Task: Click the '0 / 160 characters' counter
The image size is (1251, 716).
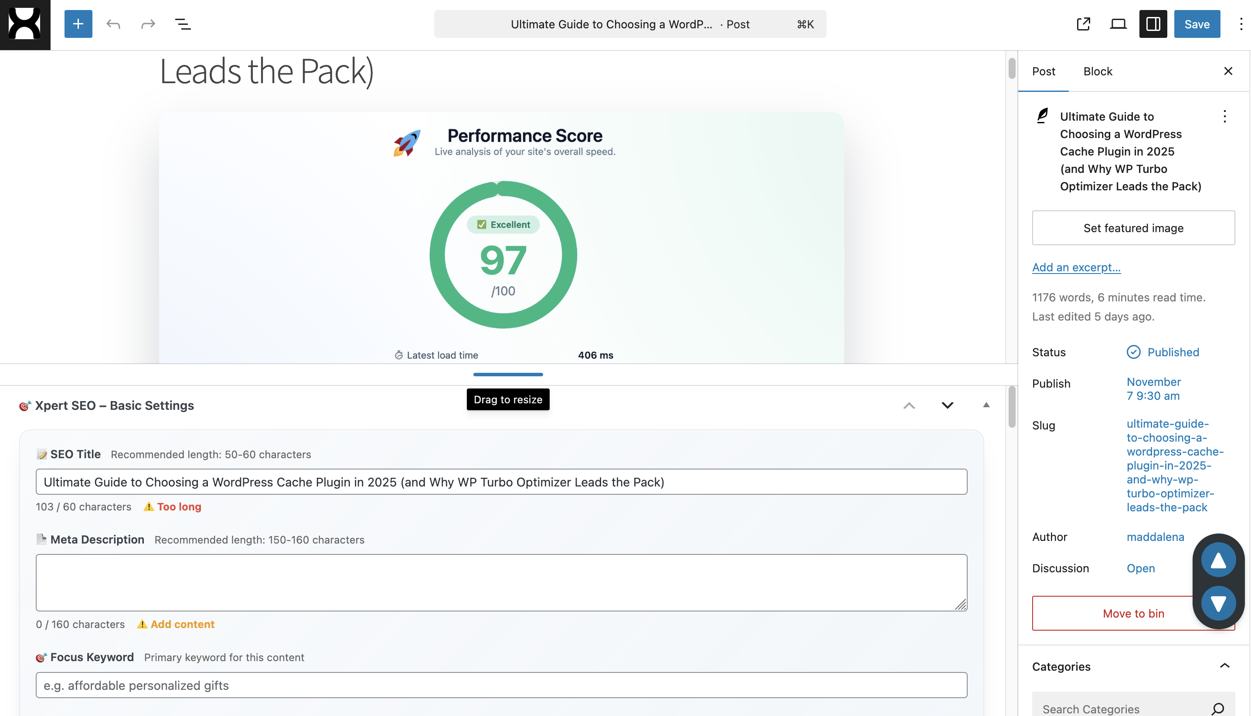Action: click(x=80, y=624)
